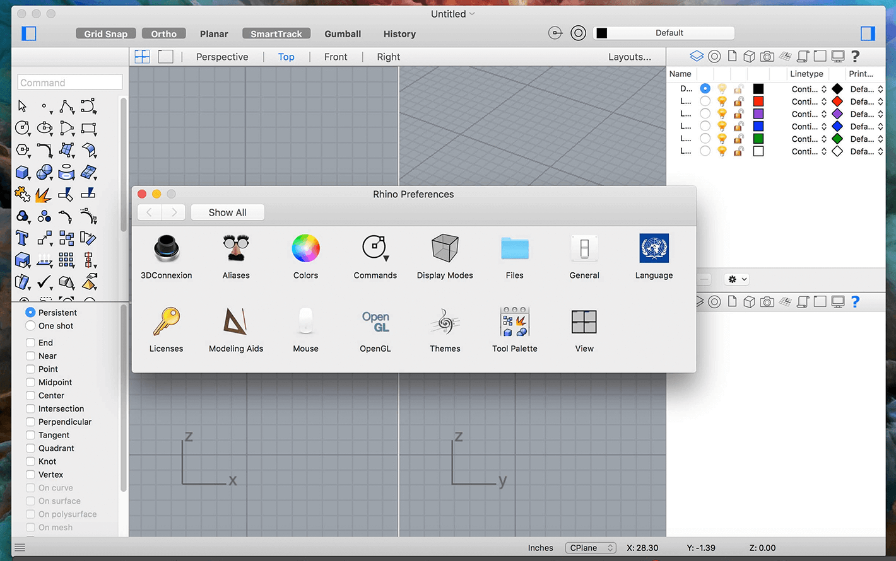Enable End object snap
This screenshot has height=561, width=896.
30,343
